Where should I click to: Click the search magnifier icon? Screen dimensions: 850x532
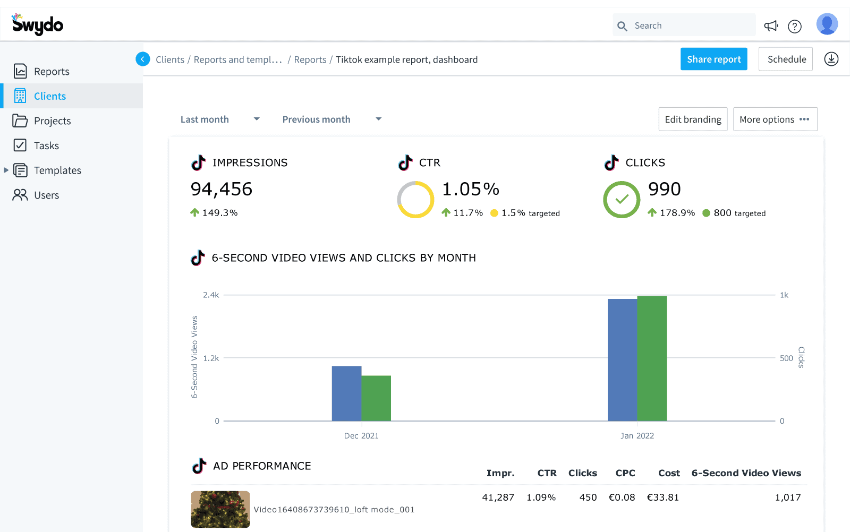(x=622, y=25)
